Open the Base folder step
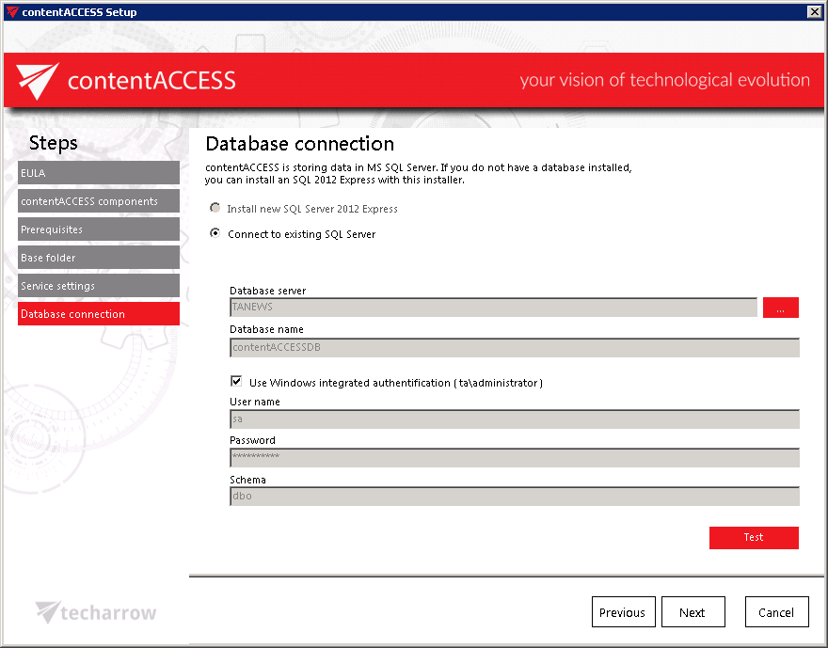The width and height of the screenshot is (828, 648). click(x=98, y=258)
